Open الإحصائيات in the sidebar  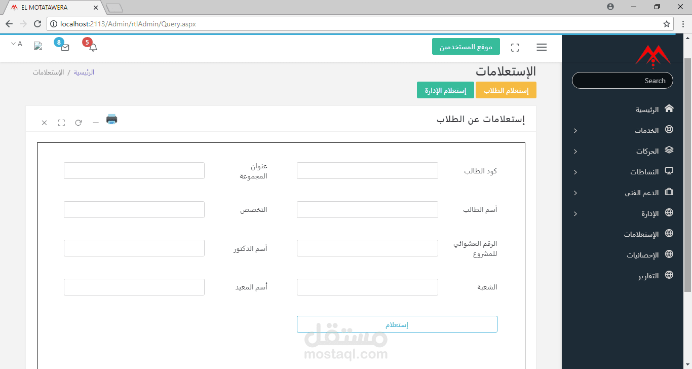643,255
